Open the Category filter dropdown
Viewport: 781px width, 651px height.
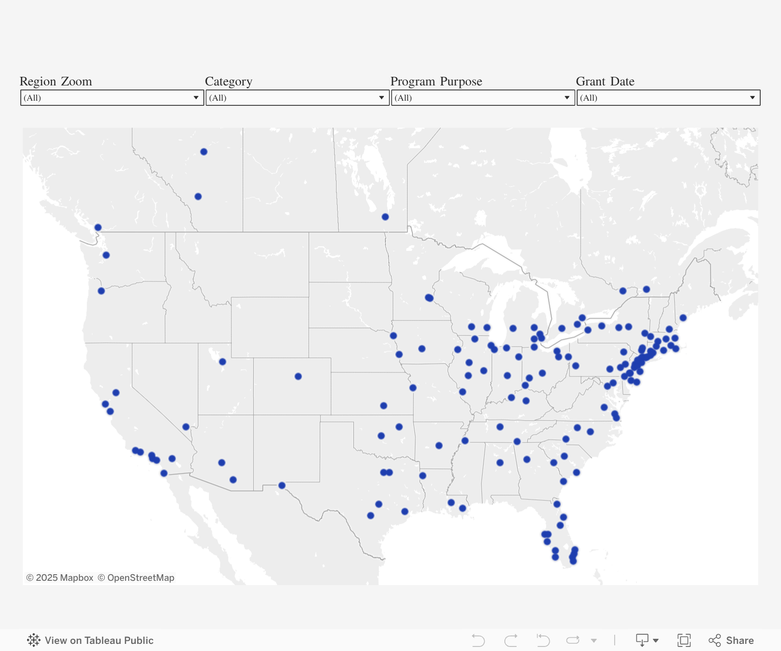point(297,98)
